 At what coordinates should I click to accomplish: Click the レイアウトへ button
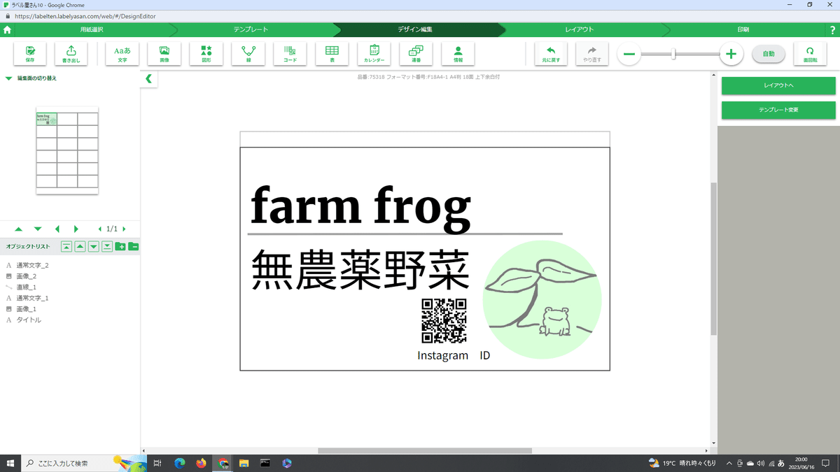[778, 85]
